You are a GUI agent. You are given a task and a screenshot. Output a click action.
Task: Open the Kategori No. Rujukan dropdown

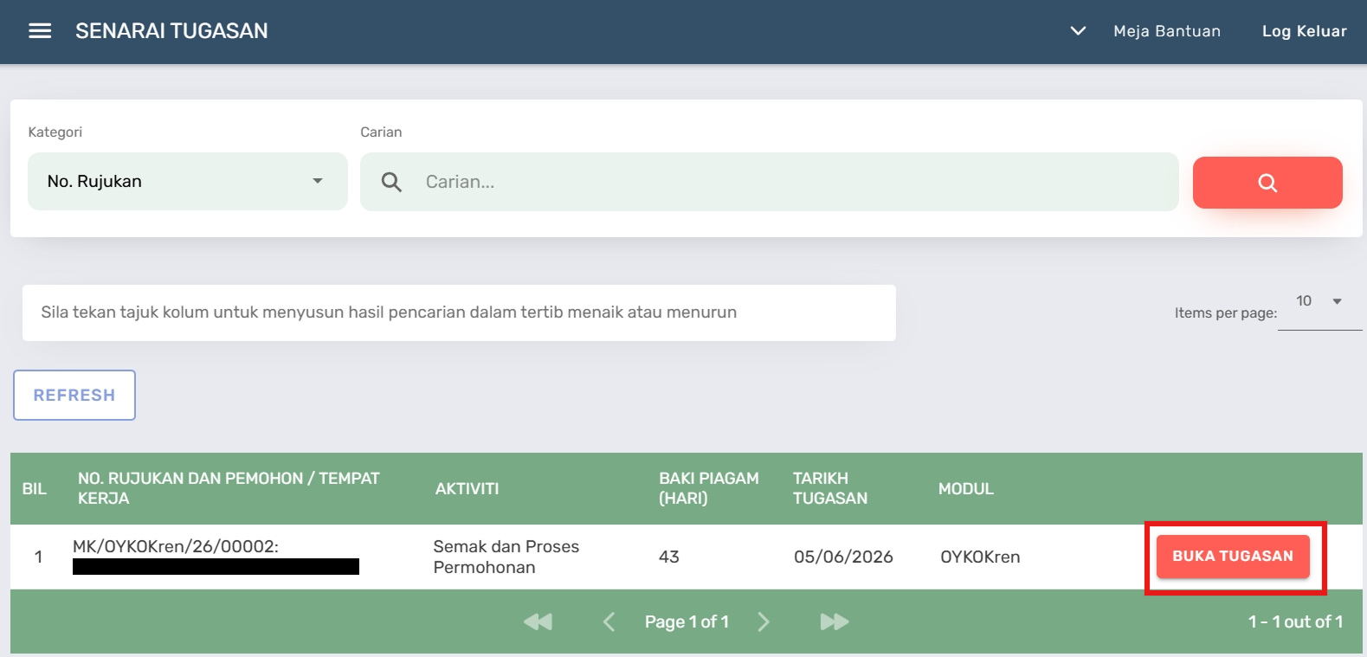188,182
